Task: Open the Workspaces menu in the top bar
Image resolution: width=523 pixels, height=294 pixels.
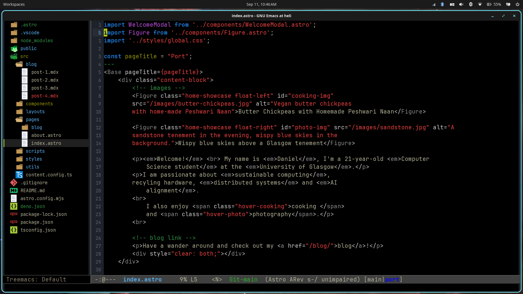Action: (14, 4)
